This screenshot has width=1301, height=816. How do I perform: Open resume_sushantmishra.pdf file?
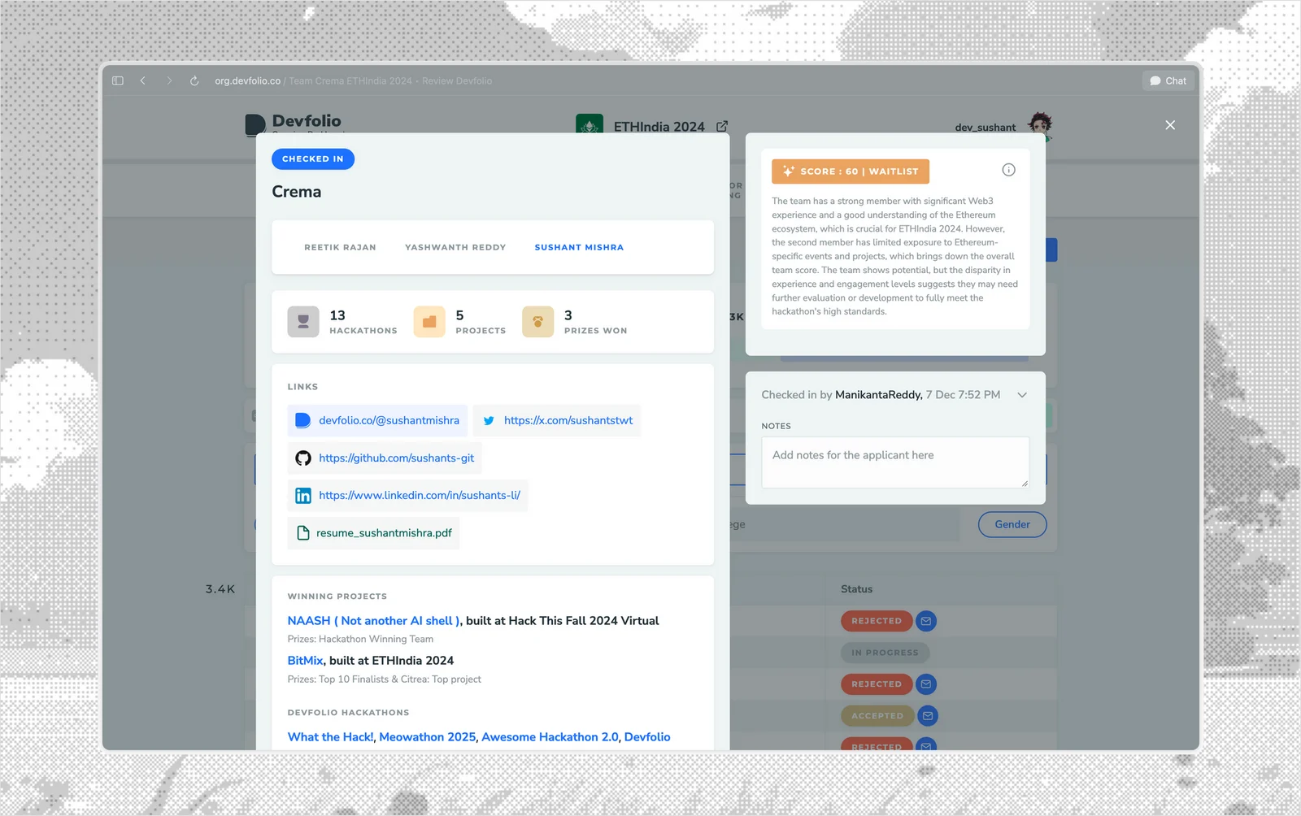point(373,533)
